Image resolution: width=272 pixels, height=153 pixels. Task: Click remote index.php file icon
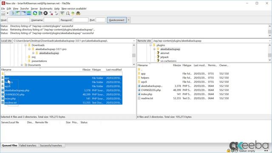pyautogui.click(x=139, y=94)
